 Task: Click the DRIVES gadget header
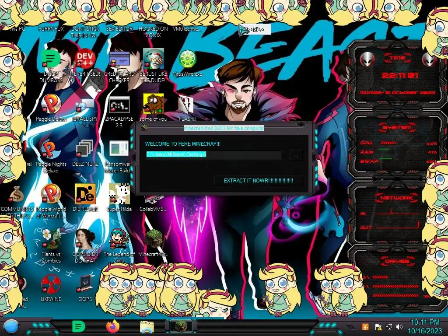point(396,261)
